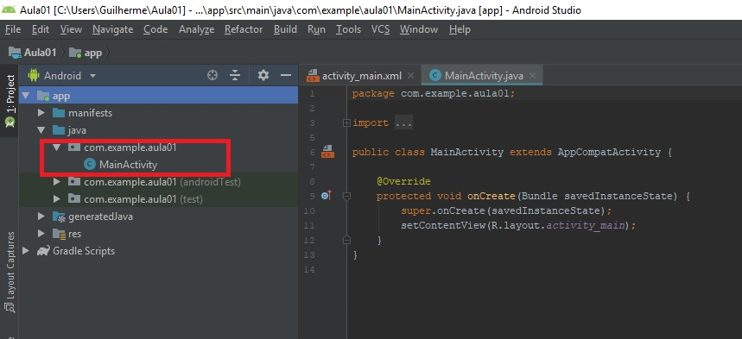742x339 pixels.
Task: Open Project panel settings gear
Action: (263, 75)
